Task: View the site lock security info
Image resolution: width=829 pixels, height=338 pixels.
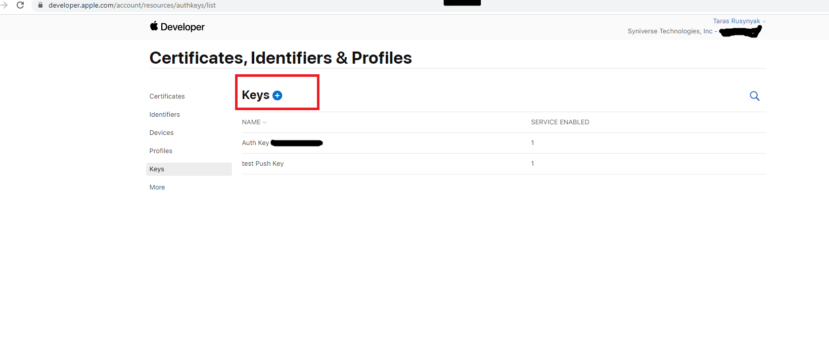Action: pos(40,5)
